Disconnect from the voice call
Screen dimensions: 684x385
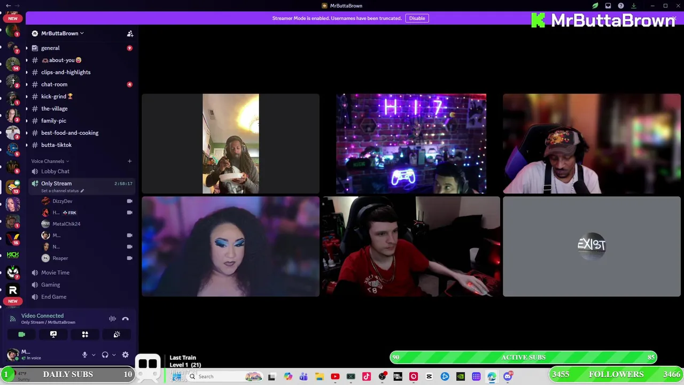125,319
